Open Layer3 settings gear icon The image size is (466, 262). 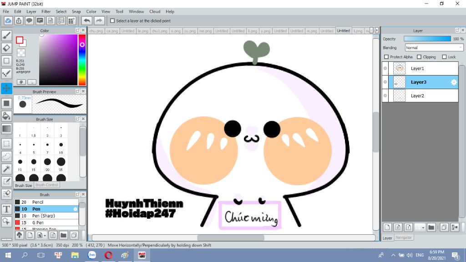click(454, 82)
